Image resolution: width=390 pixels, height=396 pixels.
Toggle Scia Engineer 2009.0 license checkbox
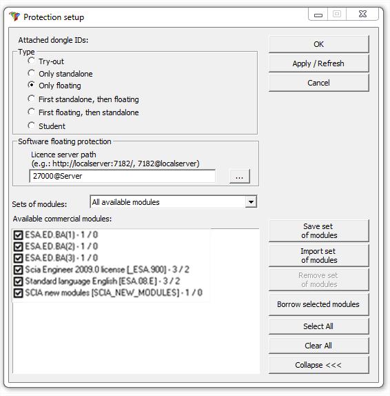[x=18, y=270]
